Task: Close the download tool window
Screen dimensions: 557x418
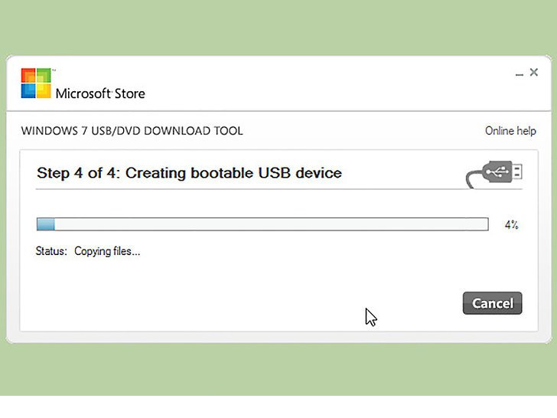Action: coord(533,72)
